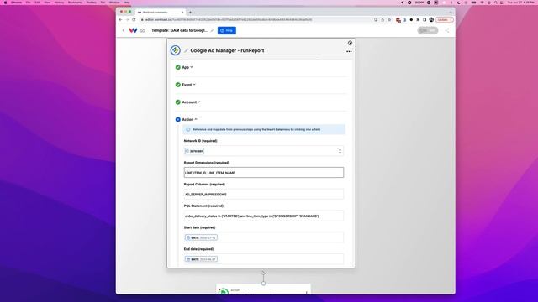Screen dimensions: 538x302
Task: Open the step three-dots menu
Action: pos(349,51)
